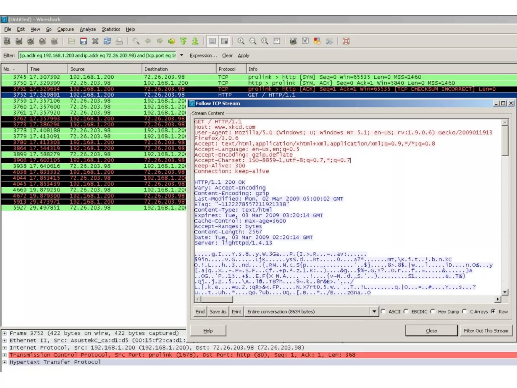
Task: Click the Go to first packet icon
Action: [183, 41]
